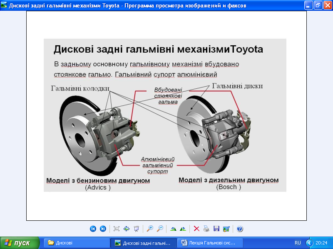Viewport: 333px width, 249px height.
Task: Open image for editing
Action: 226,229
